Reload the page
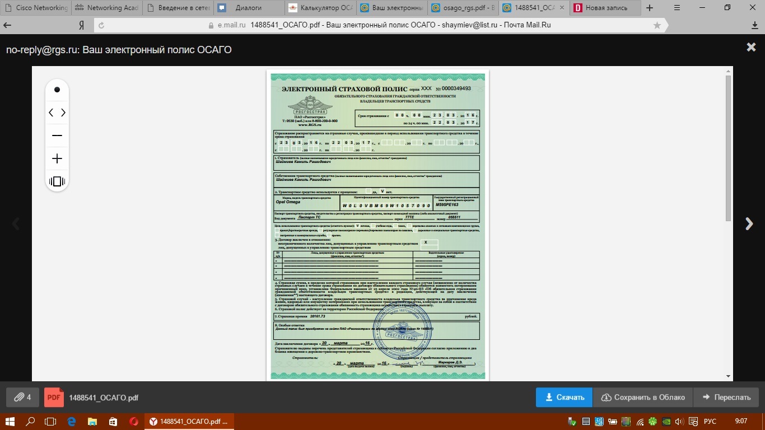 tap(101, 25)
